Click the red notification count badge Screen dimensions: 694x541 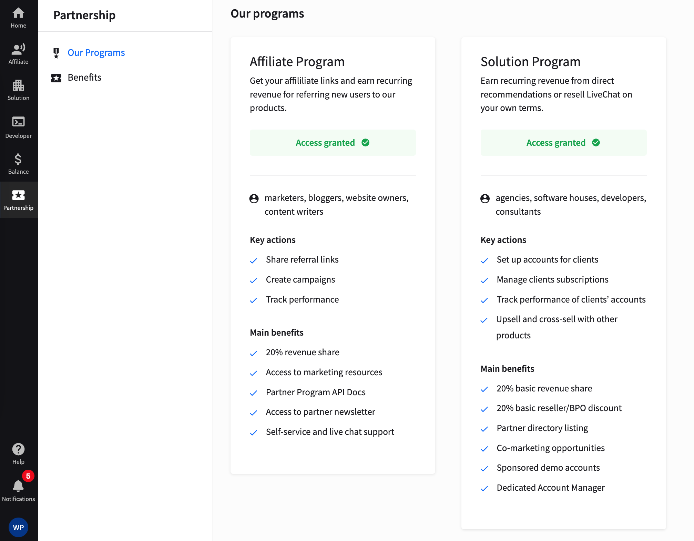[28, 476]
